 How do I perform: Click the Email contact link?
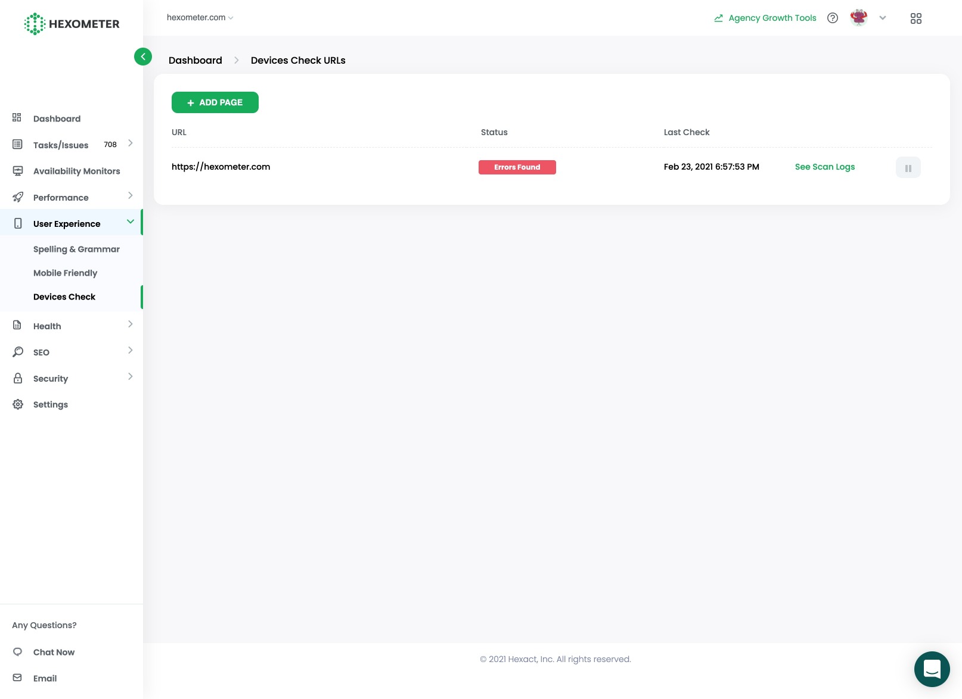(x=45, y=678)
